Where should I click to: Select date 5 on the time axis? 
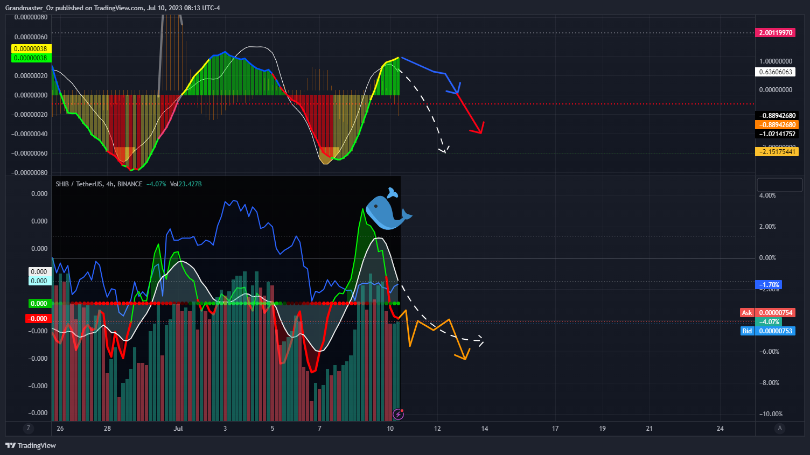[x=273, y=429]
